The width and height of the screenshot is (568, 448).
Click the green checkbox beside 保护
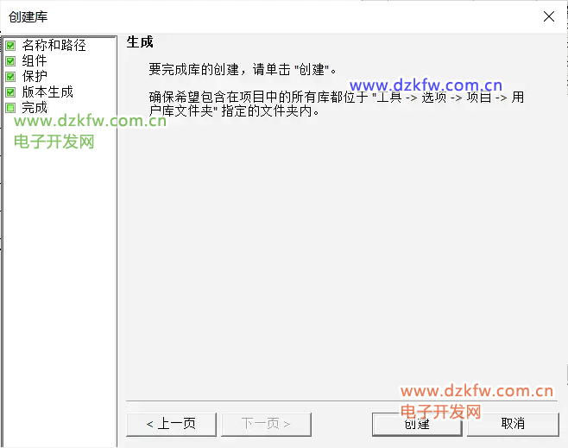click(x=10, y=77)
